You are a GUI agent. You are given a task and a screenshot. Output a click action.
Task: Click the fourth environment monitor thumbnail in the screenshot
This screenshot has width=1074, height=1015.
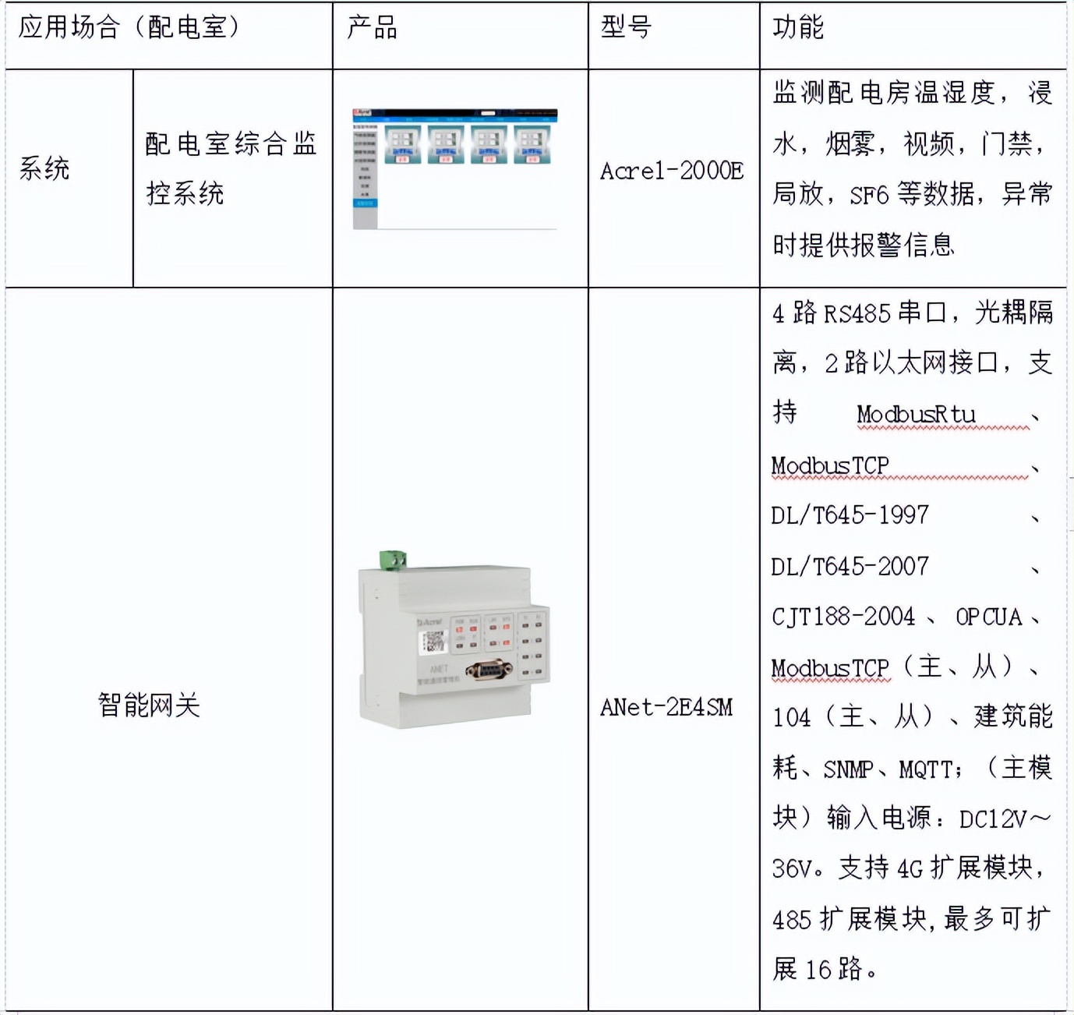click(532, 144)
